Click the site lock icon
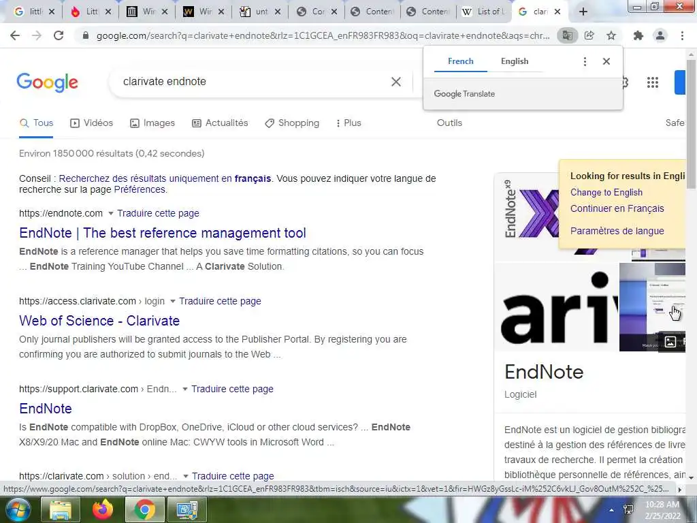Screen dimensions: 697x523 (x=86, y=35)
